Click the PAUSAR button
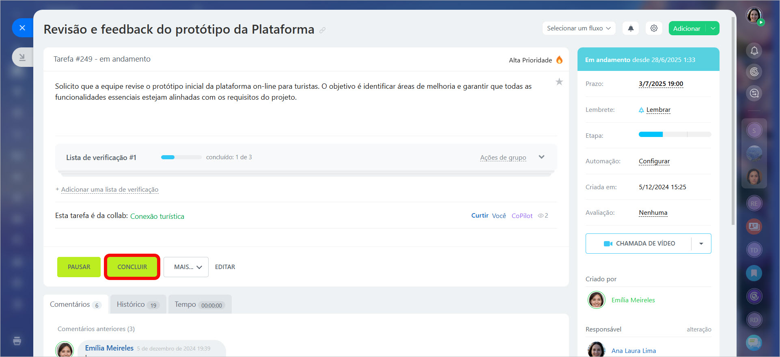This screenshot has height=357, width=780. pos(79,267)
